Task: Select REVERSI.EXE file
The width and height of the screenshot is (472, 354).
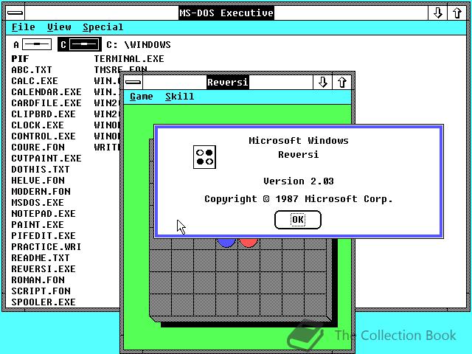Action: tap(44, 268)
